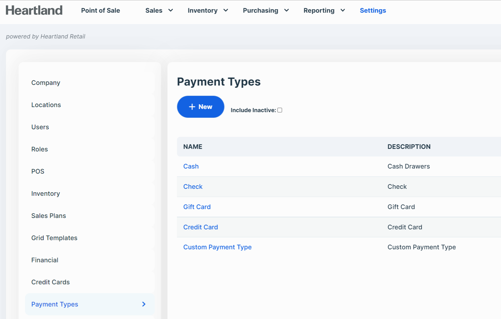Expand the Sales dropdown chevron
This screenshot has width=501, height=319.
(171, 10)
